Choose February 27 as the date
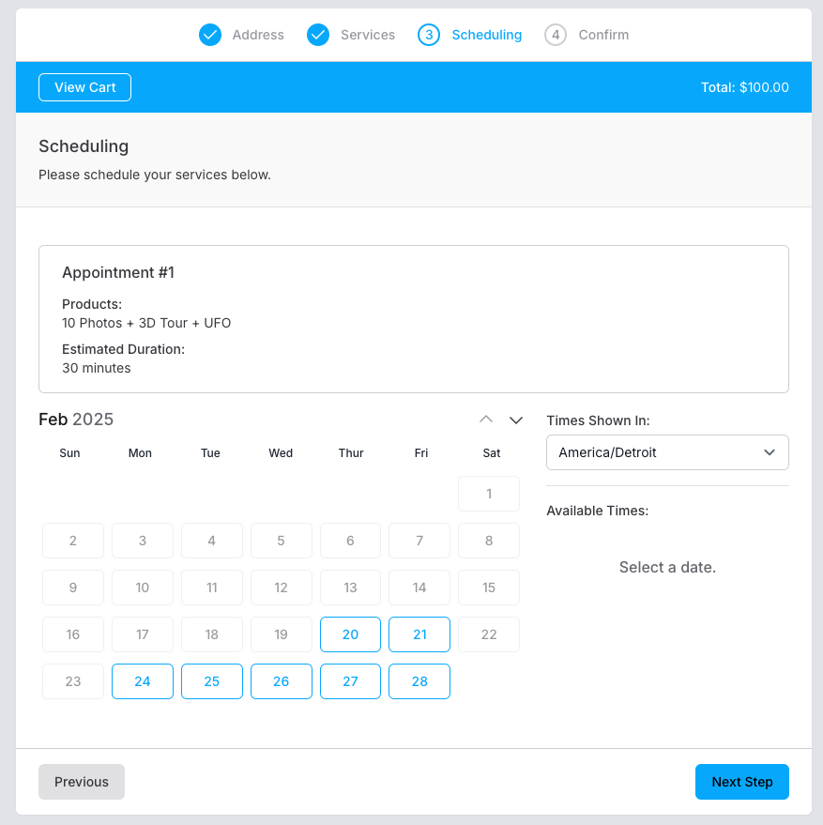This screenshot has height=825, width=823. (350, 681)
